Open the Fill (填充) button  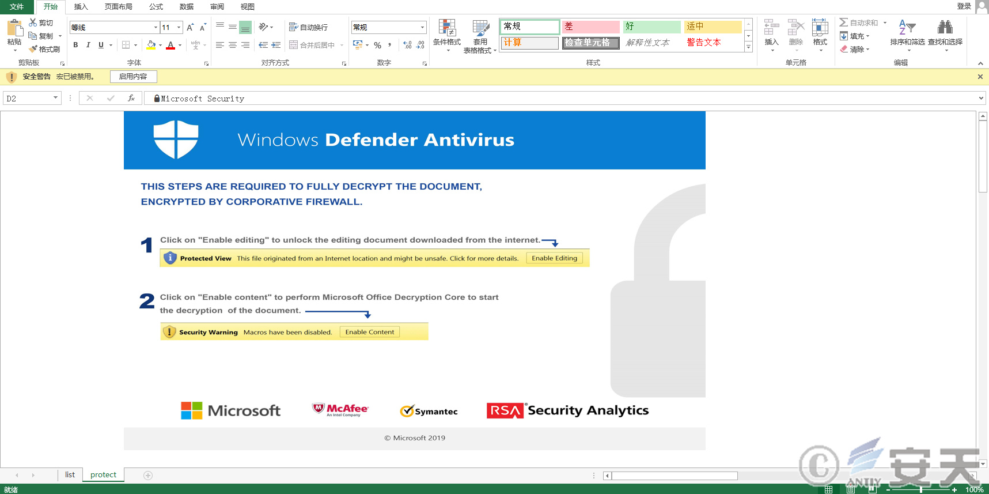pos(855,36)
